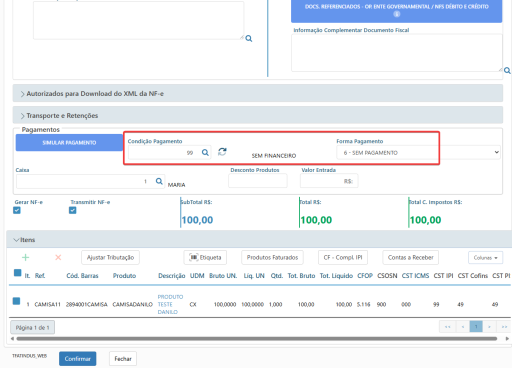
Task: Click magnifier next to Informação Complementar textarea
Action: coord(507,70)
